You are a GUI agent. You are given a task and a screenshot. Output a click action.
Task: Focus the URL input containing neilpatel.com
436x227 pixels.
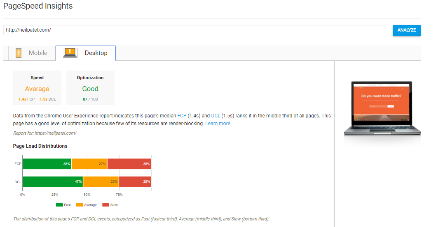(195, 30)
